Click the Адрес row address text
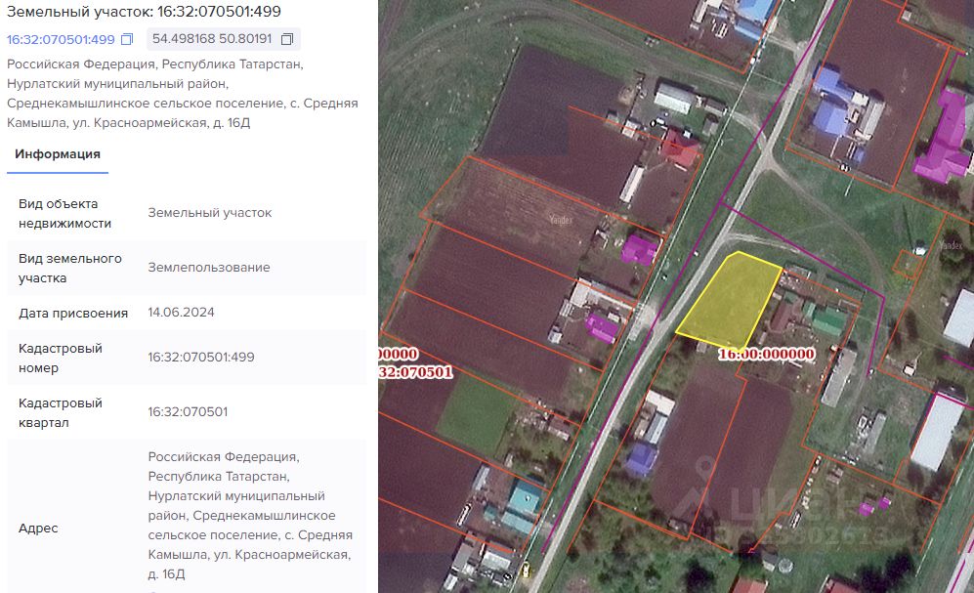 point(250,516)
